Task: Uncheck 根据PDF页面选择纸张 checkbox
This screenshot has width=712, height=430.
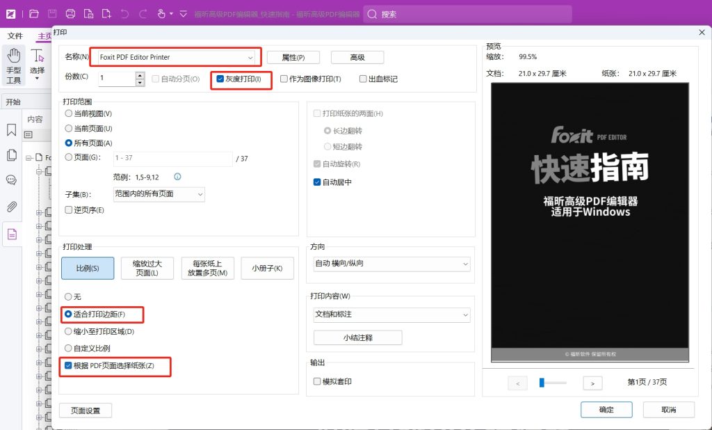Action: pyautogui.click(x=68, y=365)
